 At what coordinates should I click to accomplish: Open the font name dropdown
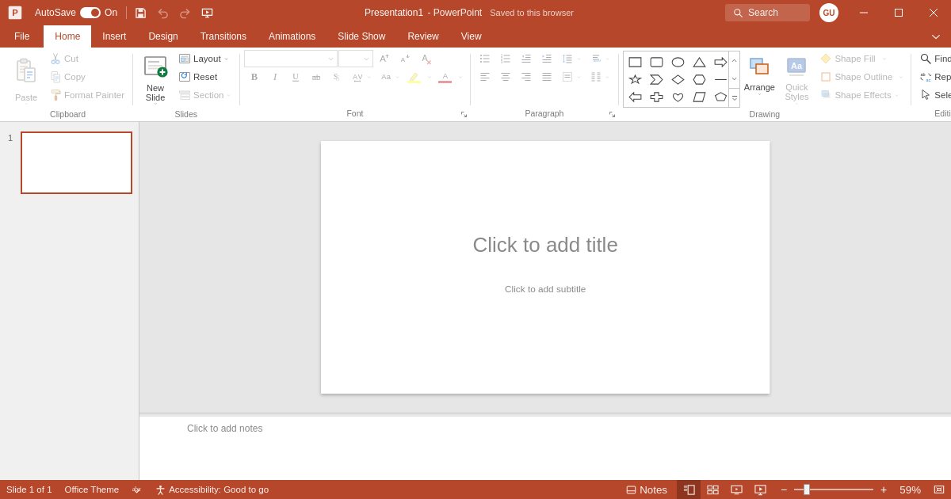pyautogui.click(x=331, y=59)
